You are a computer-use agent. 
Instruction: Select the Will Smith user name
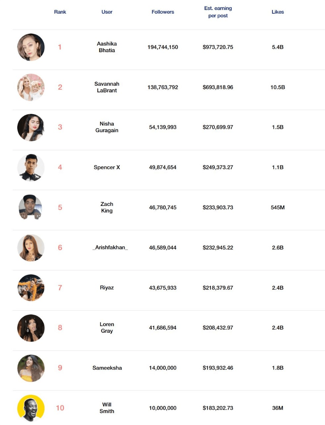click(107, 408)
